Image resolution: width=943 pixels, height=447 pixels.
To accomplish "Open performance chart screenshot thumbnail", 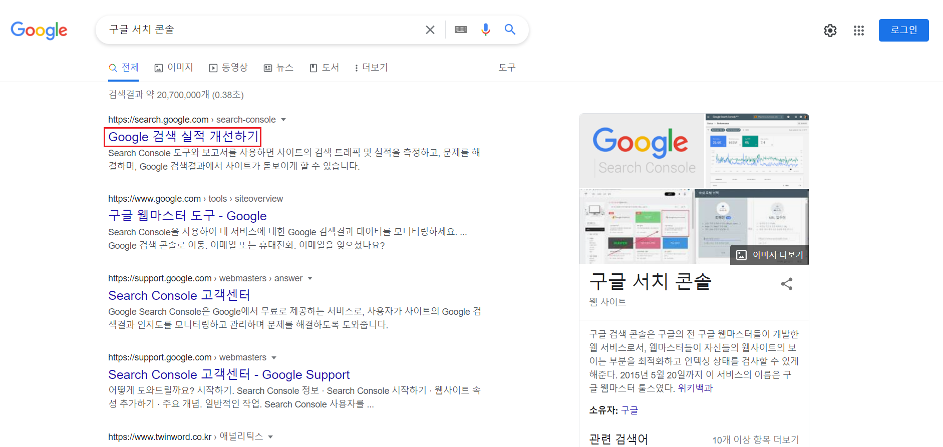I will pos(757,151).
